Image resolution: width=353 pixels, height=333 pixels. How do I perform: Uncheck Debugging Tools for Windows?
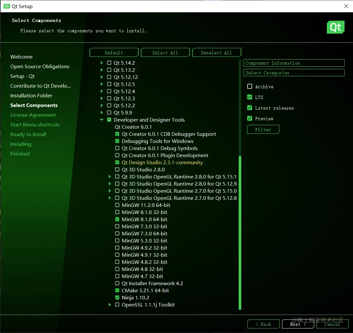coord(117,141)
